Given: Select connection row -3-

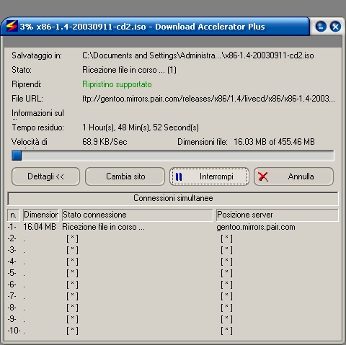Looking at the screenshot, I should coord(12,250).
